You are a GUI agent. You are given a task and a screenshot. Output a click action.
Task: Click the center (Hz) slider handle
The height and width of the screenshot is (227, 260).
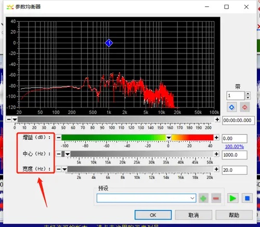(68, 154)
